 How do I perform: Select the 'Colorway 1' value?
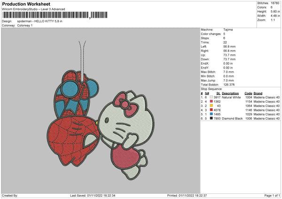[25, 25]
